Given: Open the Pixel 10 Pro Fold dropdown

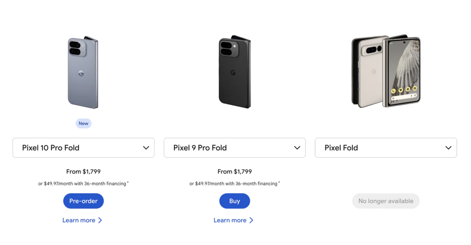Looking at the screenshot, I should pos(83,148).
